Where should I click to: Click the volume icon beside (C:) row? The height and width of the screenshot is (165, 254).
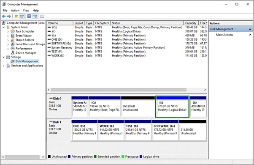coord(49,27)
